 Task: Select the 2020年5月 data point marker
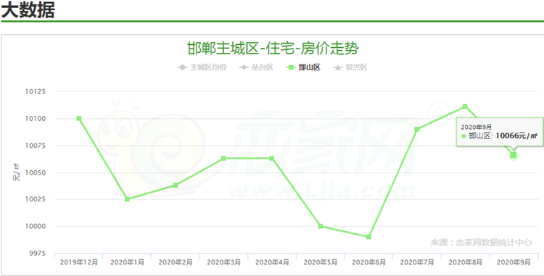(x=321, y=226)
